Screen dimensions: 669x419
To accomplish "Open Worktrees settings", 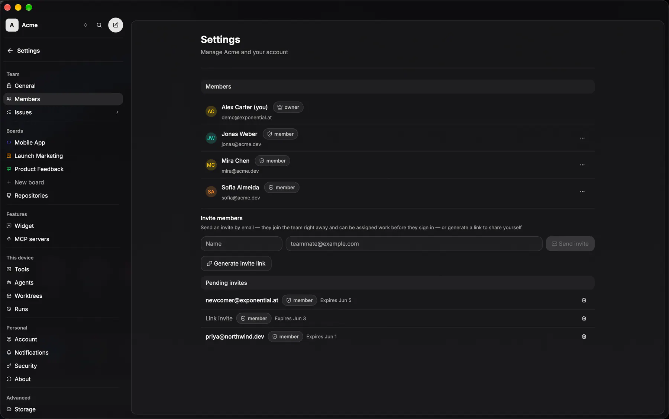I will pyautogui.click(x=63, y=296).
